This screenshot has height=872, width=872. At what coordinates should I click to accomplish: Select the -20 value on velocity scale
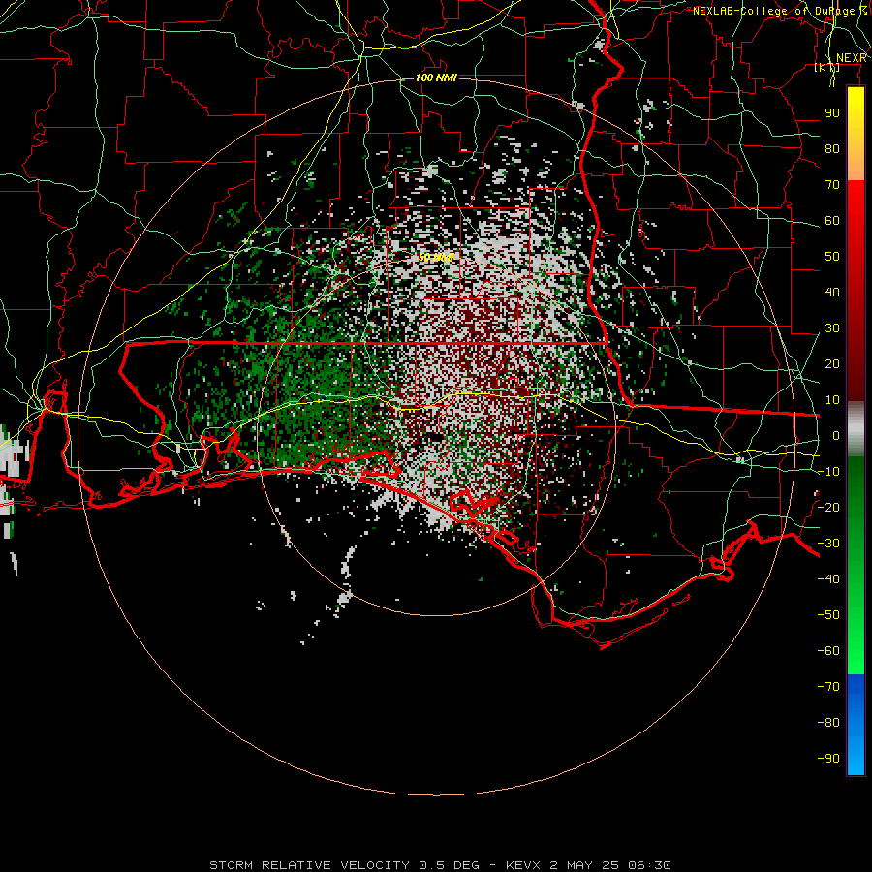(828, 508)
